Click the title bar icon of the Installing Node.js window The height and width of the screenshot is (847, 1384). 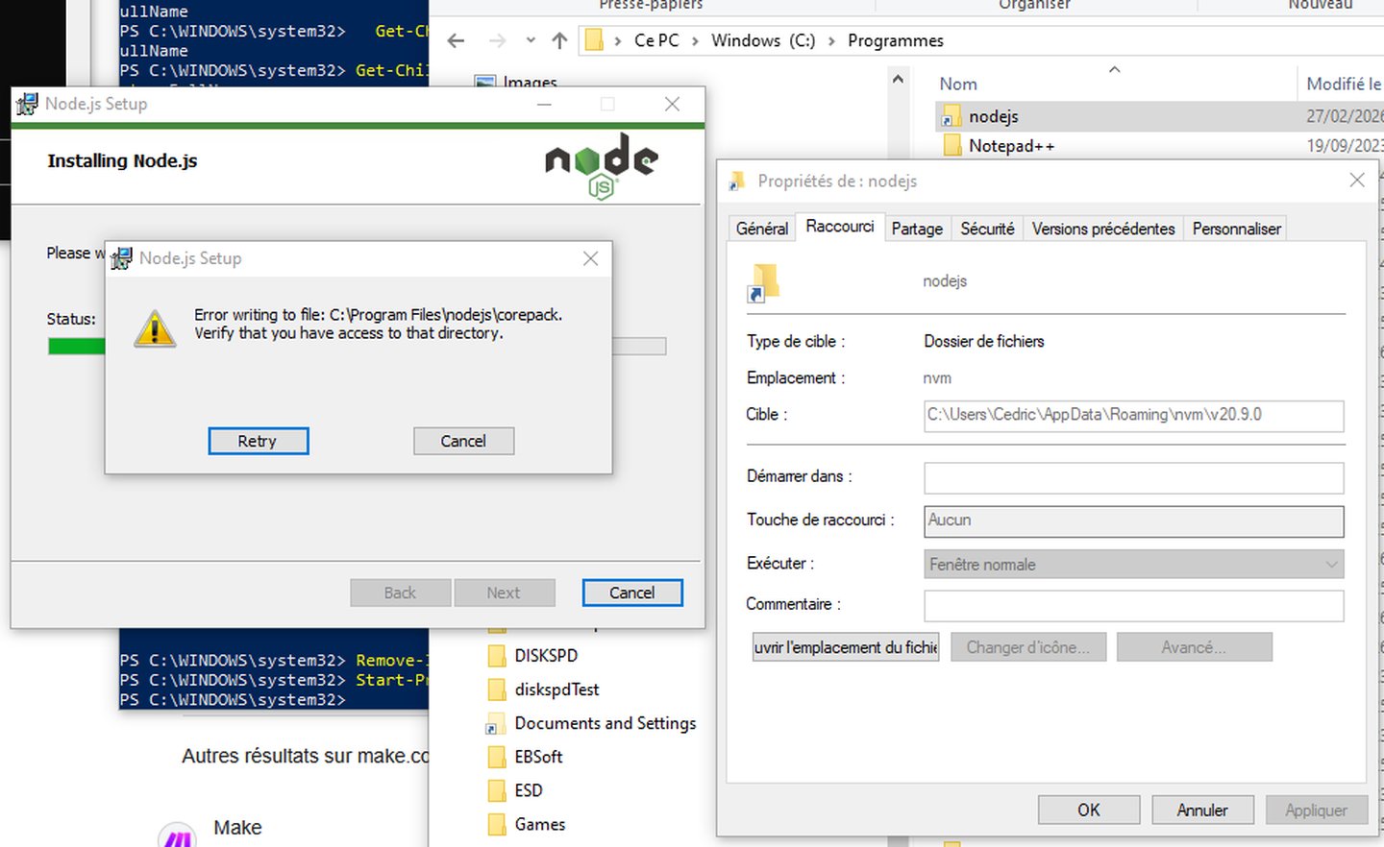pyautogui.click(x=27, y=104)
